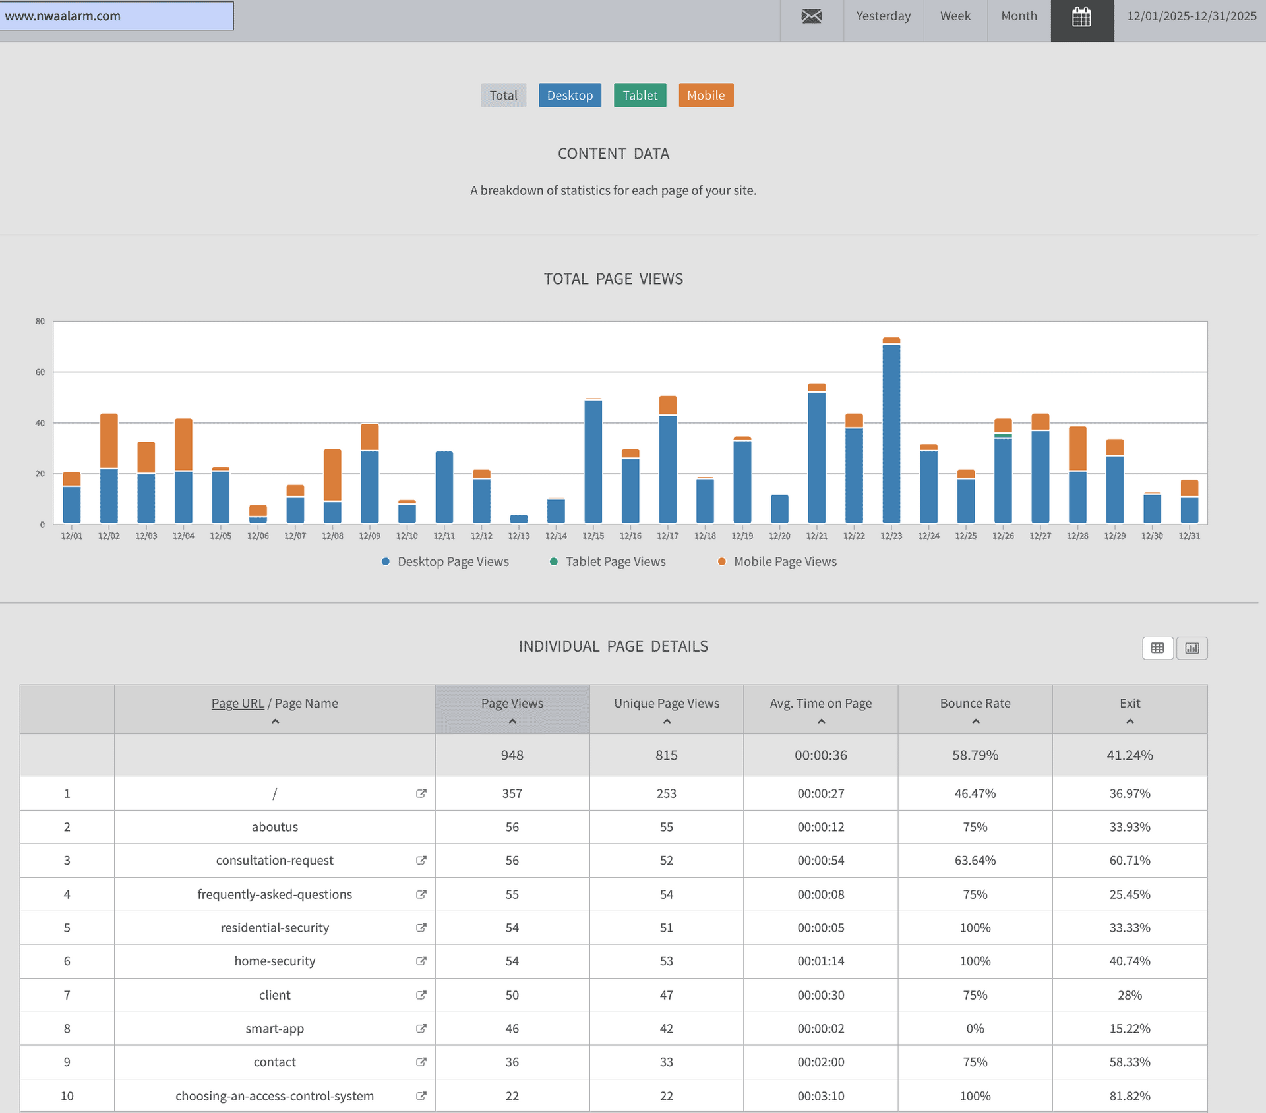Image resolution: width=1266 pixels, height=1113 pixels.
Task: Open external link icon for home-security
Action: coord(421,961)
